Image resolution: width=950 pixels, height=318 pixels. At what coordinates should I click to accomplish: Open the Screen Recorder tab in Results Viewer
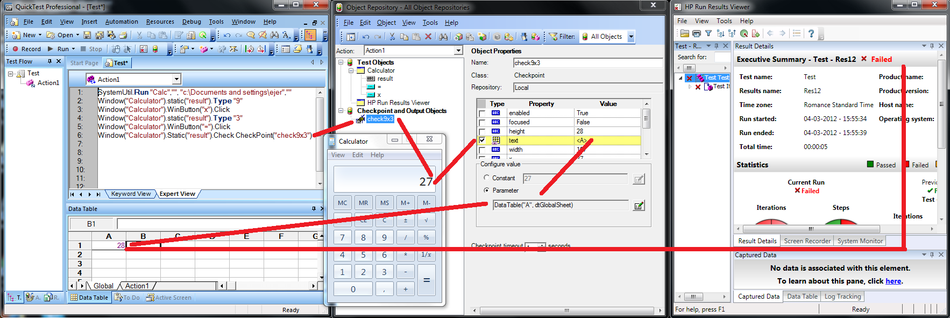coord(807,241)
